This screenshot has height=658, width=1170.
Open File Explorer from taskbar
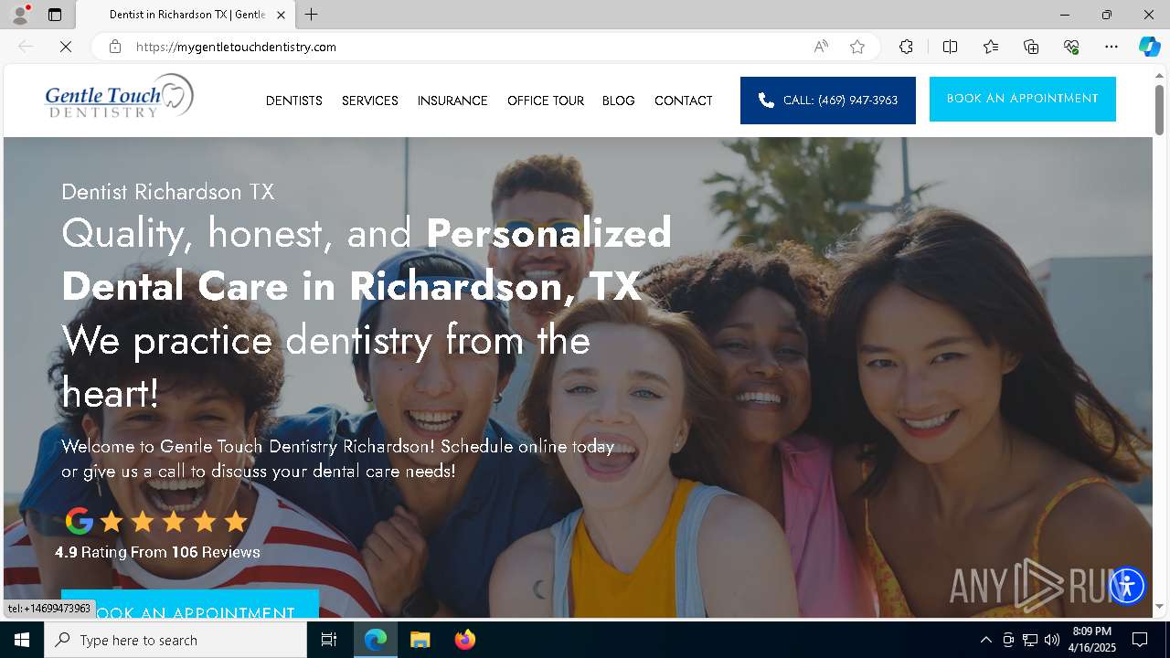click(x=420, y=640)
